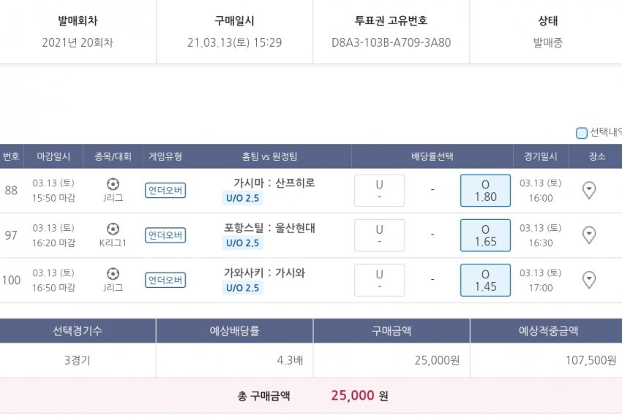This screenshot has height=420, width=622.
Task: Toggle the 선택내역 checkbox
Action: [x=582, y=133]
